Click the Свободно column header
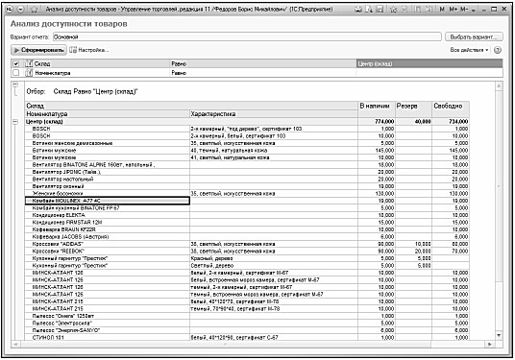 (450, 109)
